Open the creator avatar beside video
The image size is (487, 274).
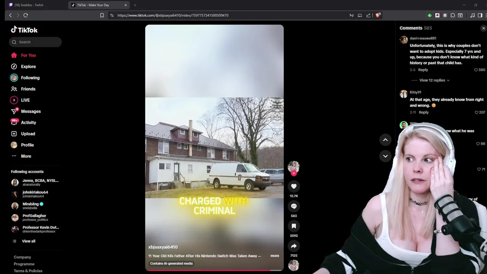294,167
